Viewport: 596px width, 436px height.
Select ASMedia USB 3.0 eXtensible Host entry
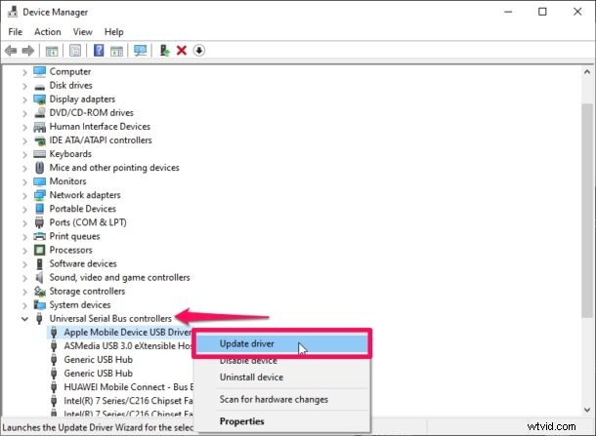point(128,346)
